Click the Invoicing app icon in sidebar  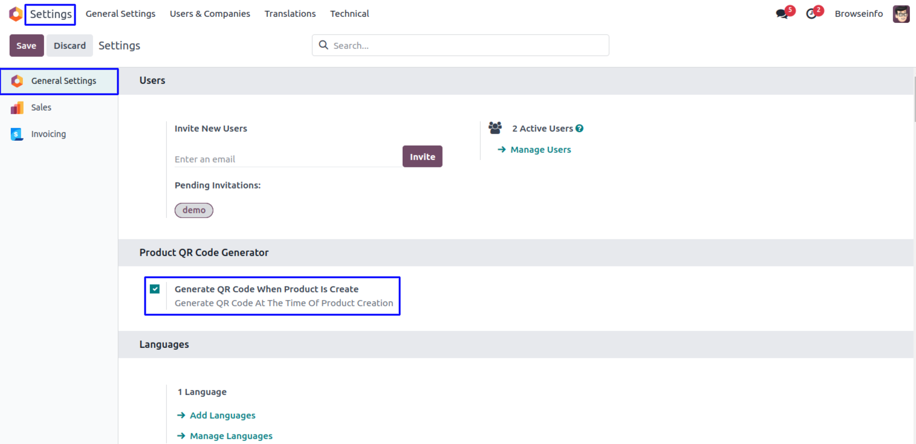click(17, 134)
